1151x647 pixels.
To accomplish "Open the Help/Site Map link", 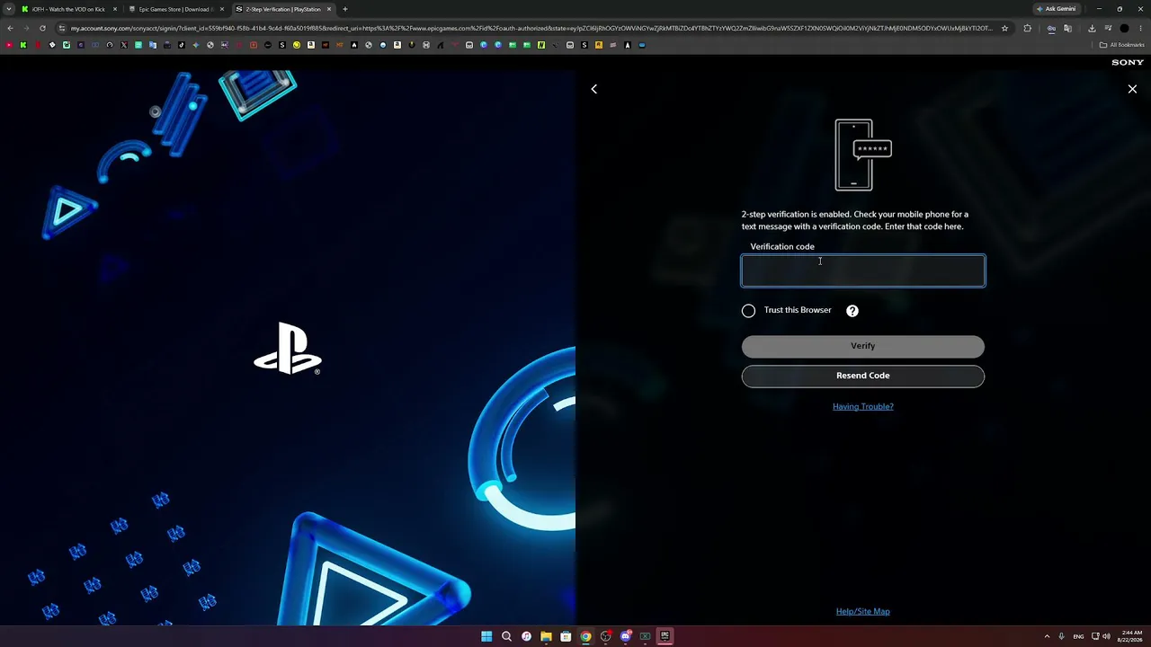I will pyautogui.click(x=863, y=612).
